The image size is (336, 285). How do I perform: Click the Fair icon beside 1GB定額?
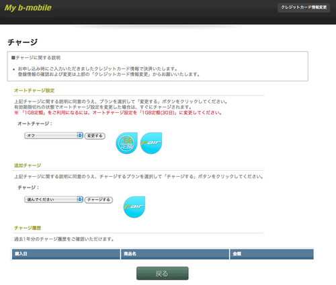151,143
